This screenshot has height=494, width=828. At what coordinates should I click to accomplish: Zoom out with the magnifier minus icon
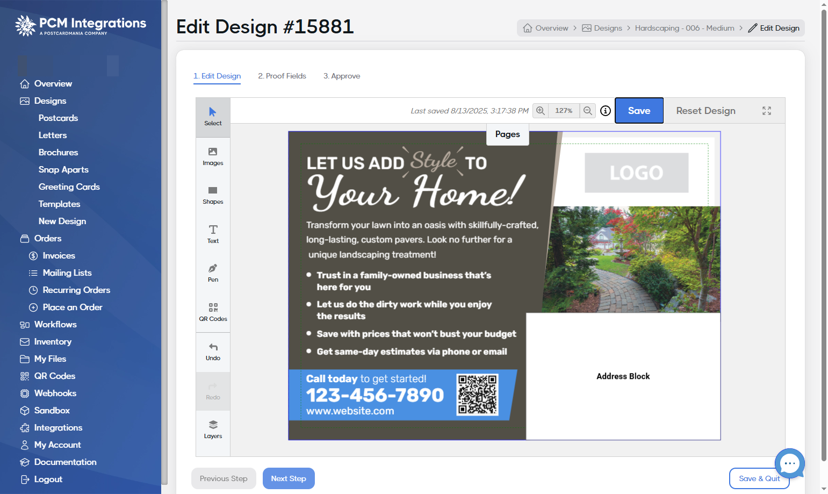pyautogui.click(x=588, y=111)
